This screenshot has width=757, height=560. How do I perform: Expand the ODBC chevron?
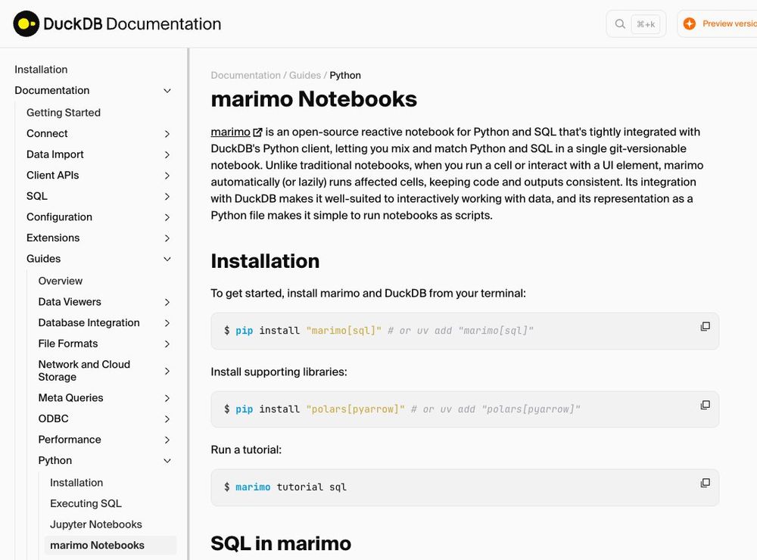coord(167,419)
